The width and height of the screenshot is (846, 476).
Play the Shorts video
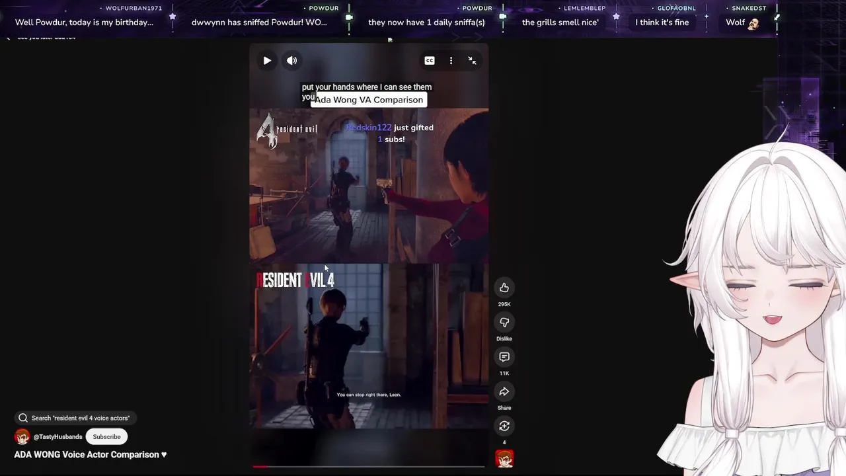point(267,61)
